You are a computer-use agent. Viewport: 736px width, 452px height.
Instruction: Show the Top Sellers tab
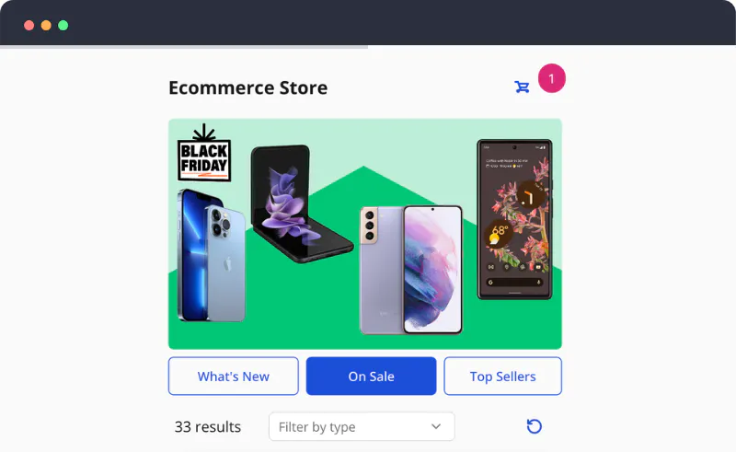point(502,376)
